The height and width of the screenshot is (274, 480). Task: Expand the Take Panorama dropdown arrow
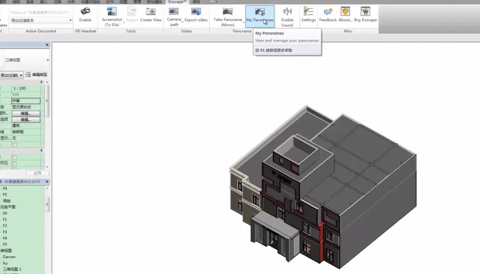[244, 22]
